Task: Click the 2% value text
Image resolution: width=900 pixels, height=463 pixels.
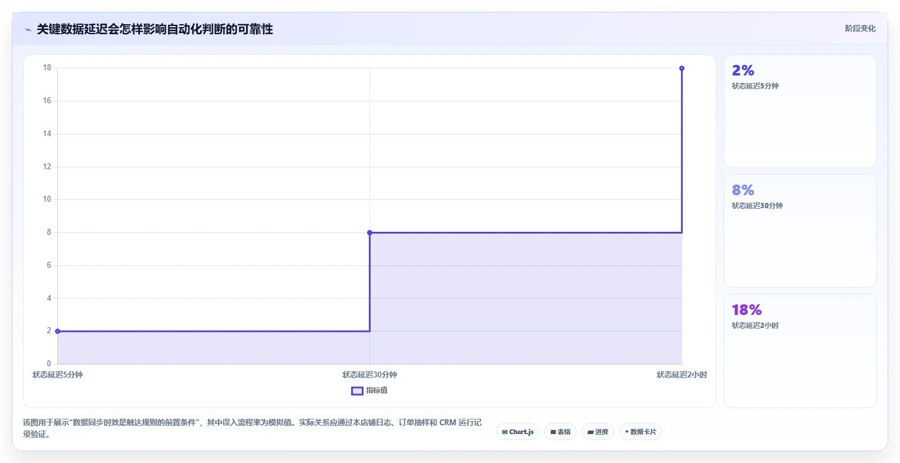Action: point(743,71)
